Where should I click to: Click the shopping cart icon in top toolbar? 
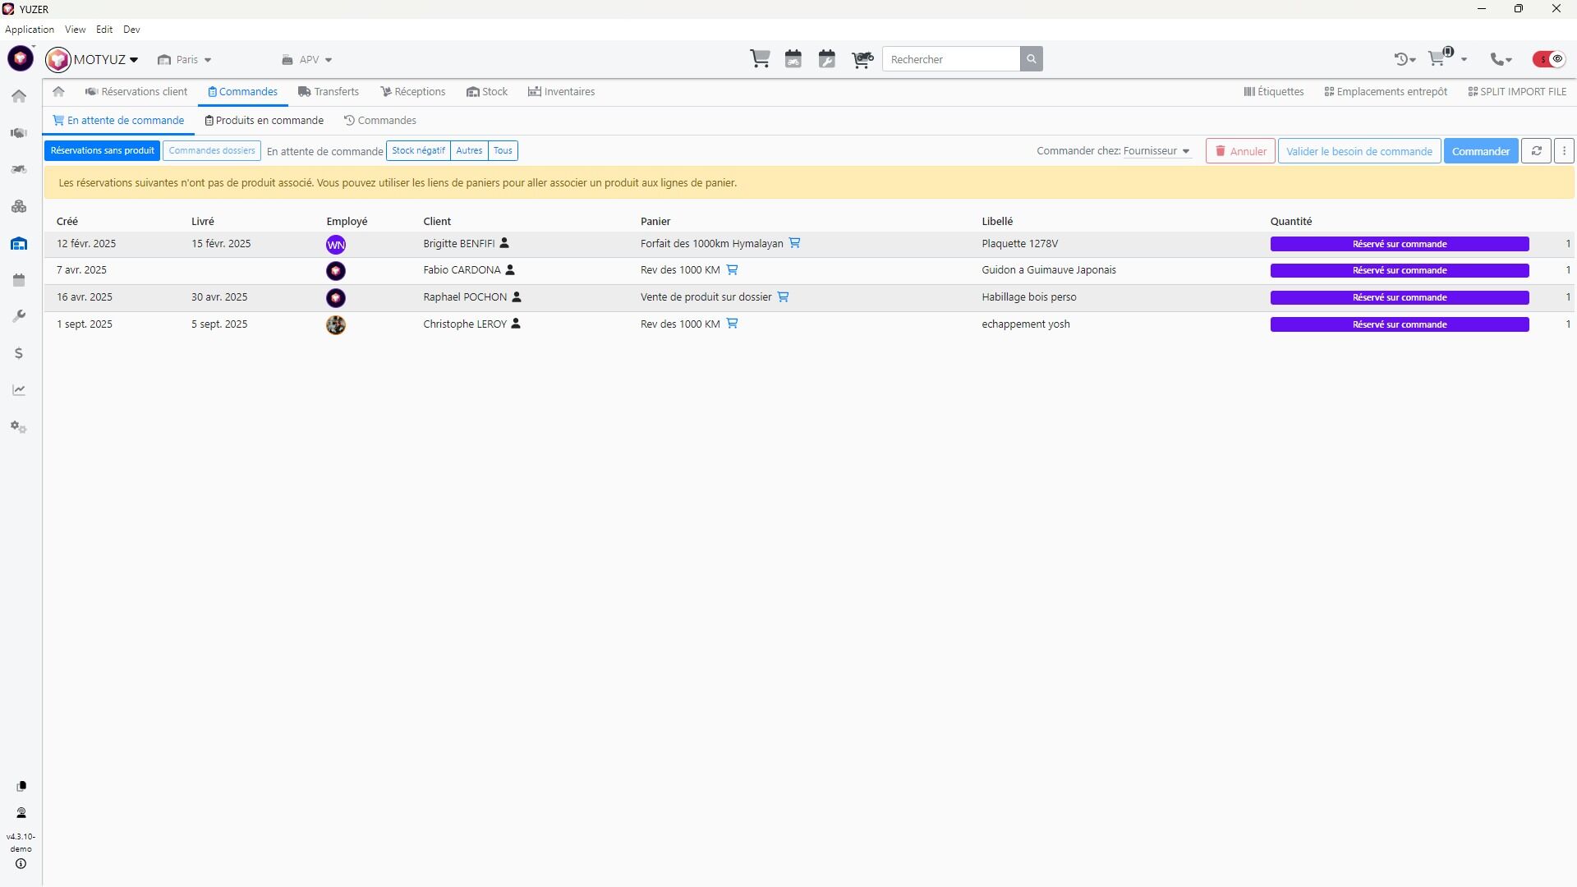click(760, 59)
